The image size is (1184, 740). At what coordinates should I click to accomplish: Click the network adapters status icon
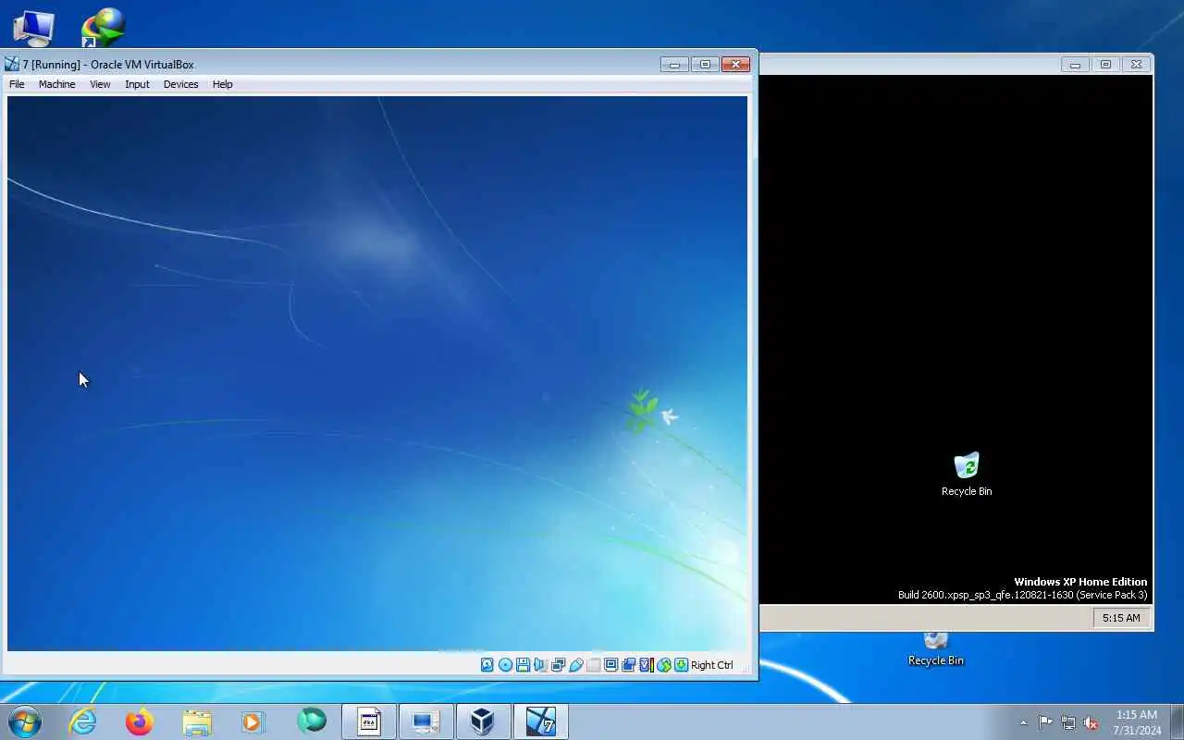pos(558,665)
